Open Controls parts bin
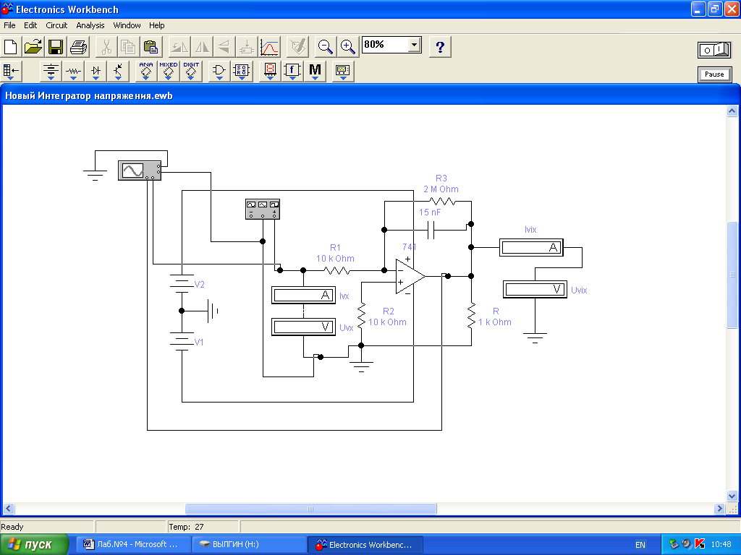The height and width of the screenshot is (555, 741). 292,72
